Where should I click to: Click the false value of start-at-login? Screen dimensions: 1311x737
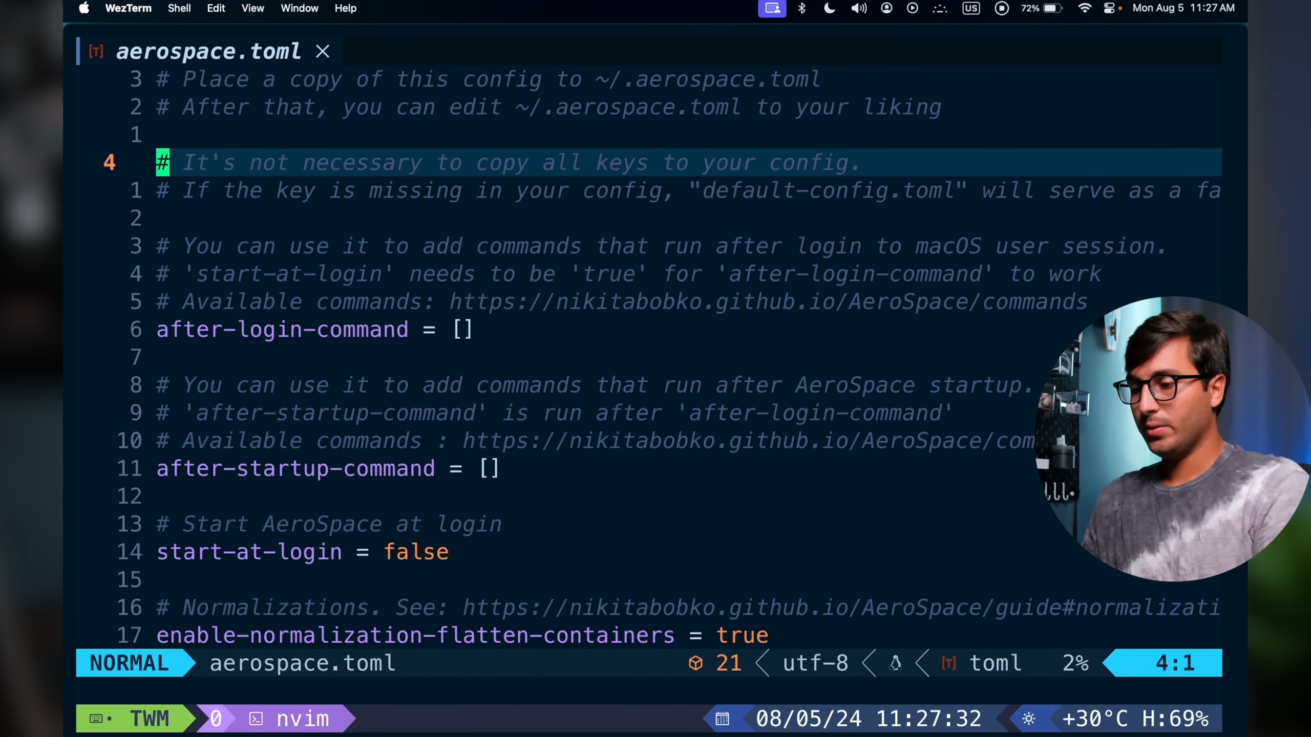[416, 552]
